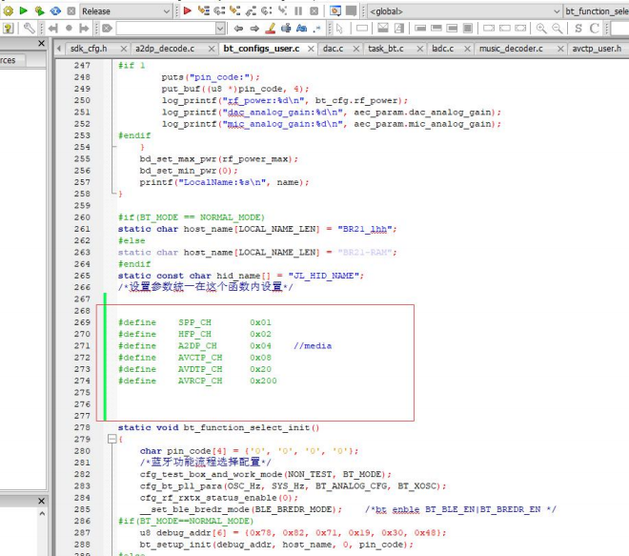Close the music_decoder.c tab
This screenshot has width=629, height=556.
(560, 49)
